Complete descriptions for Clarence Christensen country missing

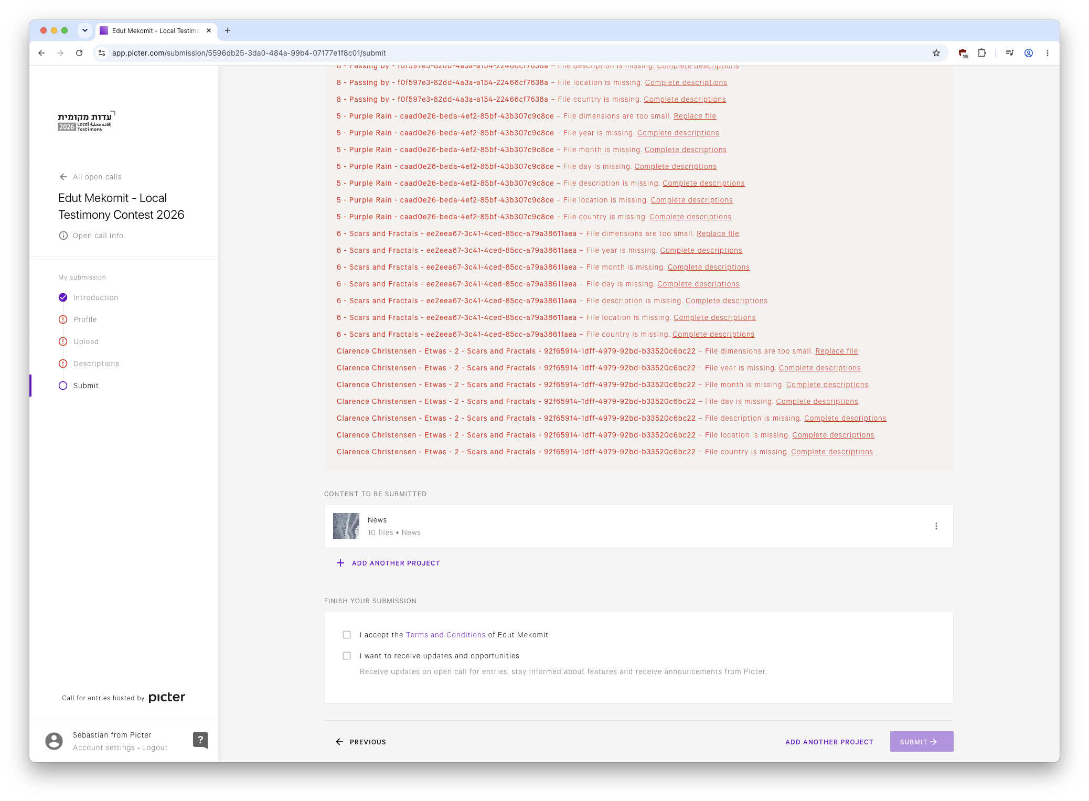(832, 452)
